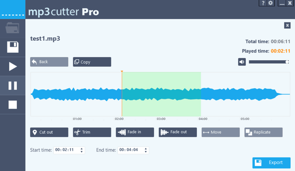
Task: Open the application settings gear
Action: tap(270, 3)
